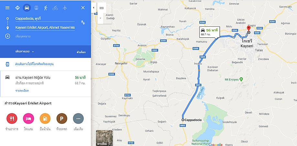Screen dimensions: 297x146
Task: Expand the leave now time dropdown
Action: [25, 51]
